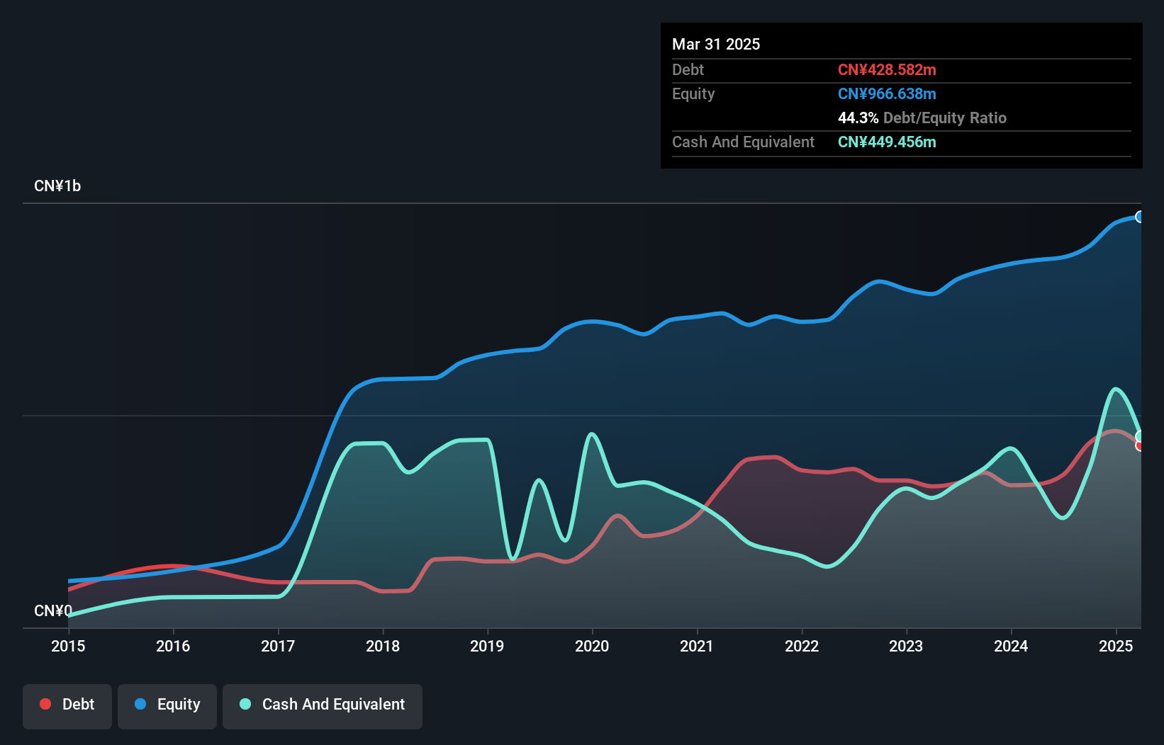Click the CN¥0 y-axis label
This screenshot has width=1164, height=745.
(x=53, y=610)
